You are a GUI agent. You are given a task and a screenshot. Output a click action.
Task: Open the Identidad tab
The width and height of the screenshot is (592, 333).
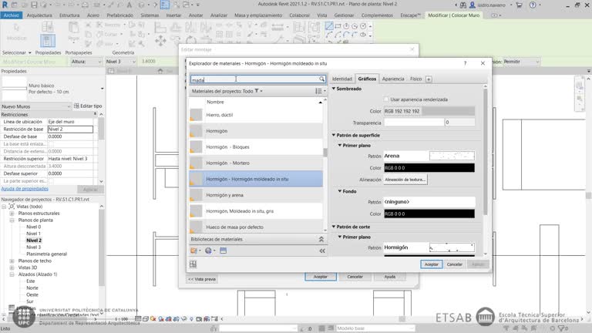(x=341, y=79)
